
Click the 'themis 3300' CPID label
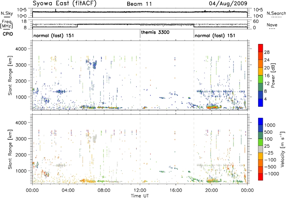(155, 32)
